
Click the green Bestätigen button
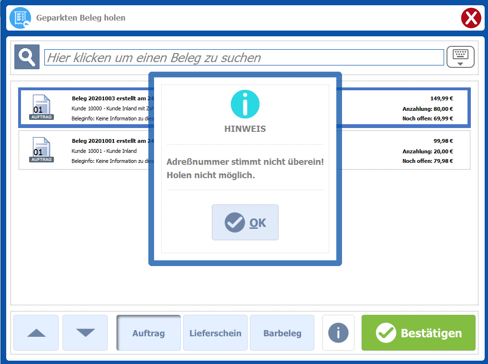pyautogui.click(x=418, y=333)
